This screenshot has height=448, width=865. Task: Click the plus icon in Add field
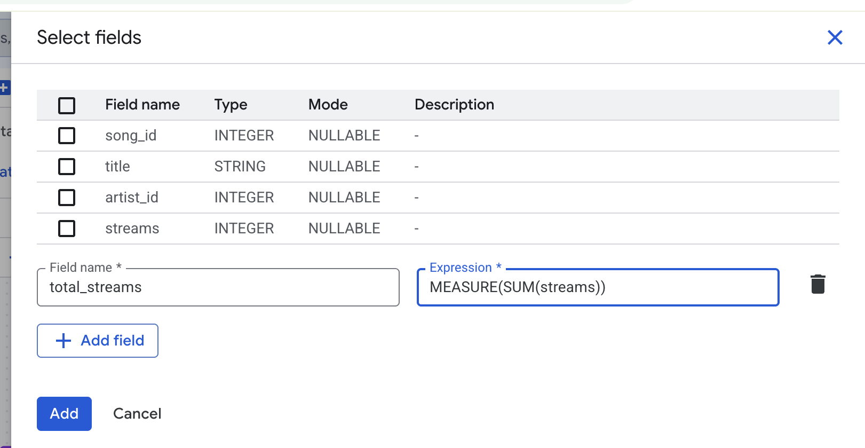[x=64, y=341]
